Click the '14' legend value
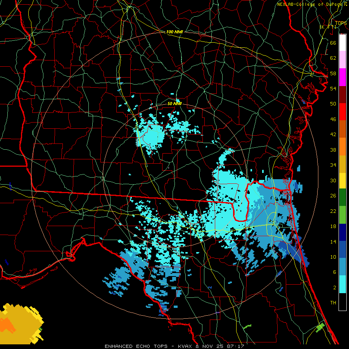349x349 pixels. [333, 242]
